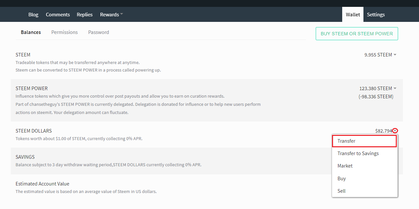419x209 pixels.
Task: Go to the Replies tab
Action: [x=85, y=14]
